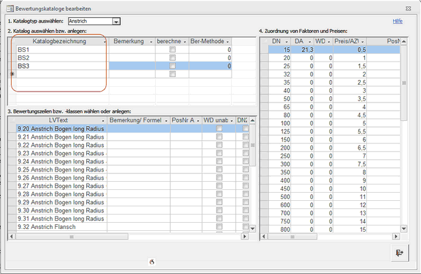
Task: Toggle berechne checkbox for BS2
Action: coord(173,58)
